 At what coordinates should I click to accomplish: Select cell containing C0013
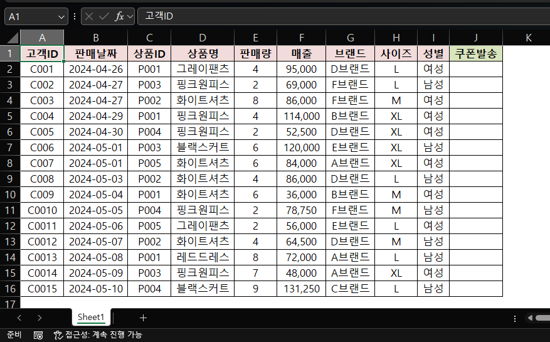click(42, 257)
